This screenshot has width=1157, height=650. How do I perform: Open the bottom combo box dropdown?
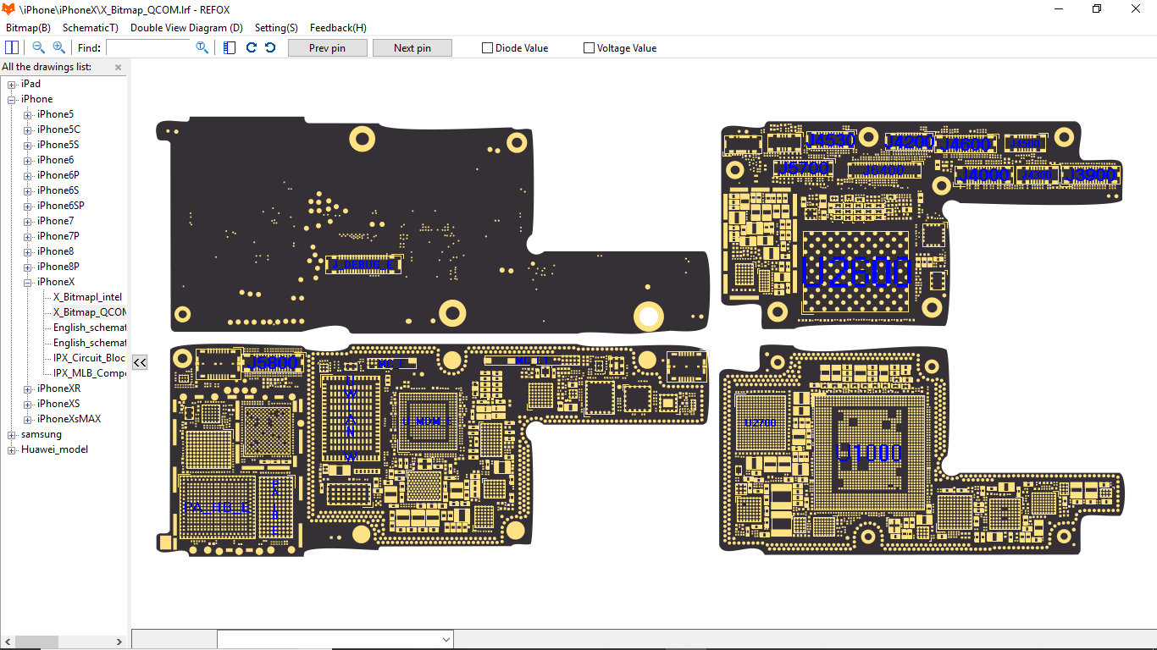coord(446,639)
